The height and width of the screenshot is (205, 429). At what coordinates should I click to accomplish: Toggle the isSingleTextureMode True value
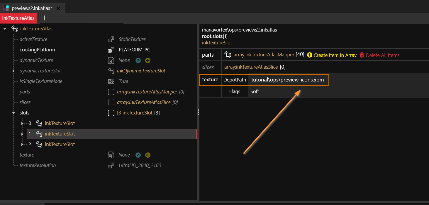tap(123, 81)
